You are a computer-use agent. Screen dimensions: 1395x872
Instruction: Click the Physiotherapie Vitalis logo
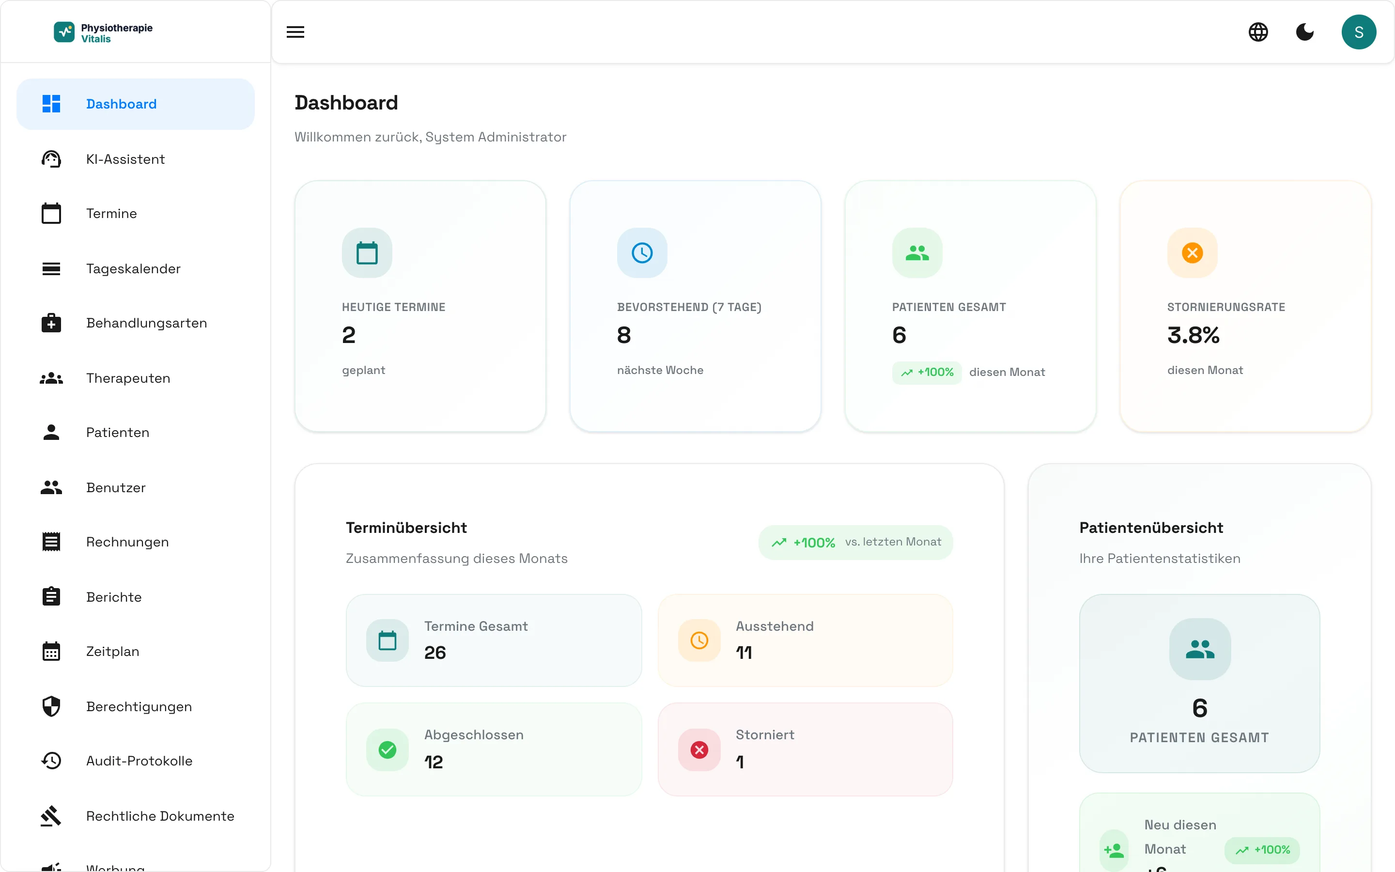tap(103, 32)
